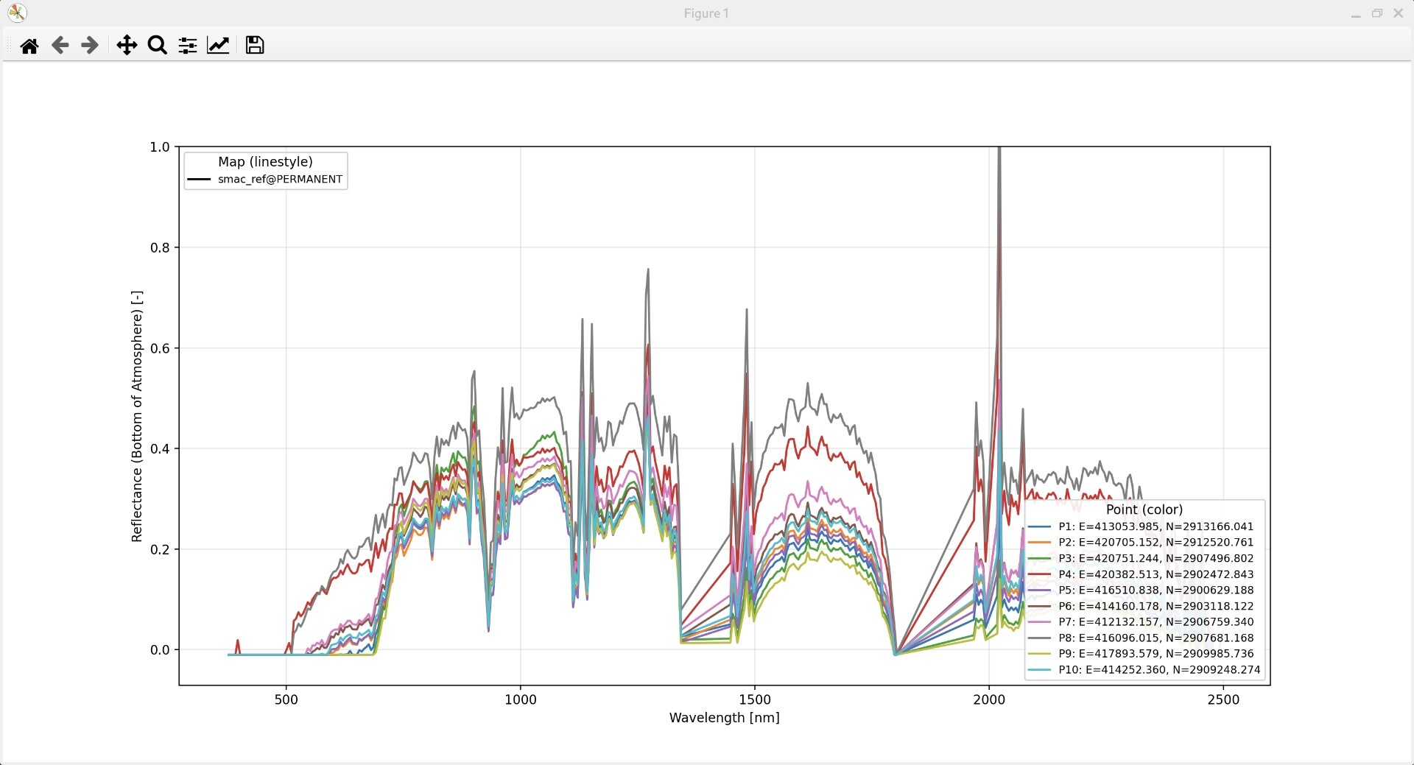Maximize the Figure 1 window
The height and width of the screenshot is (765, 1414).
click(1376, 13)
